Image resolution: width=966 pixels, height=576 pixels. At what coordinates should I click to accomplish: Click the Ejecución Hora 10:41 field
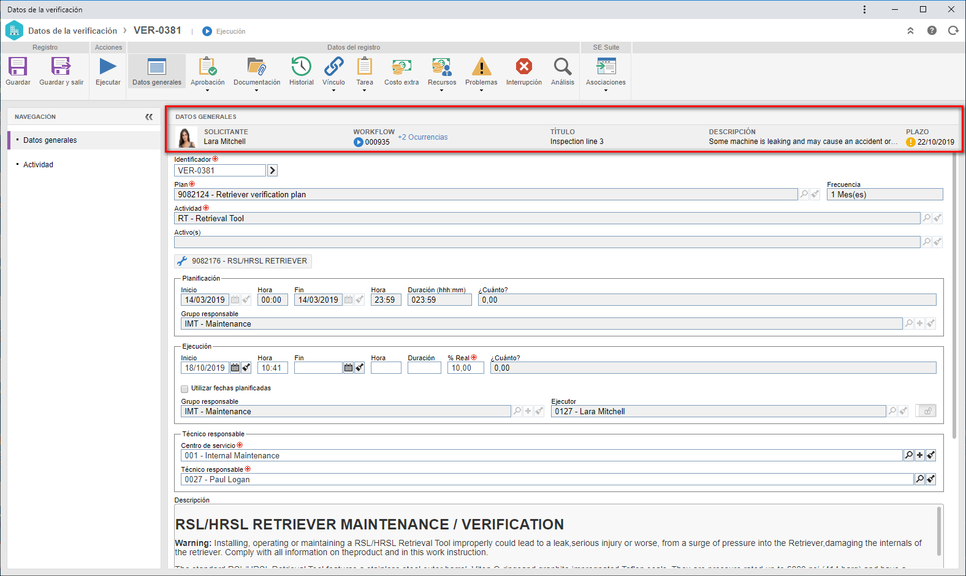coord(272,368)
